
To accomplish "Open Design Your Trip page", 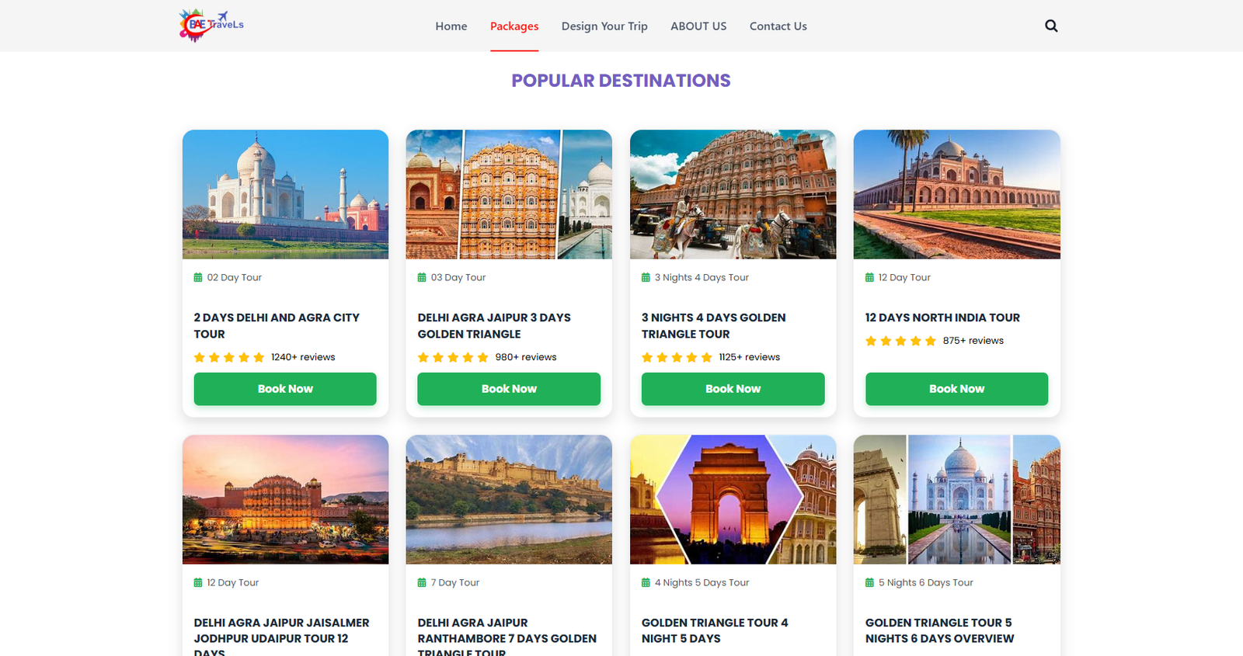I will pos(604,26).
